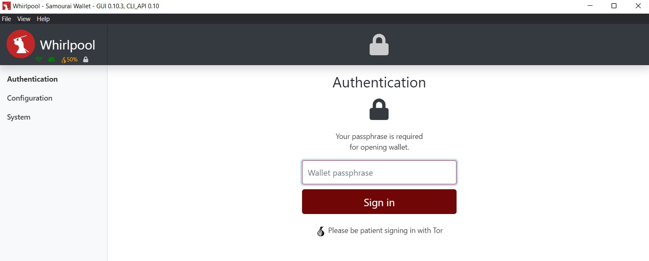Image resolution: width=649 pixels, height=261 pixels.
Task: Click the green server status icon
Action: [x=52, y=59]
